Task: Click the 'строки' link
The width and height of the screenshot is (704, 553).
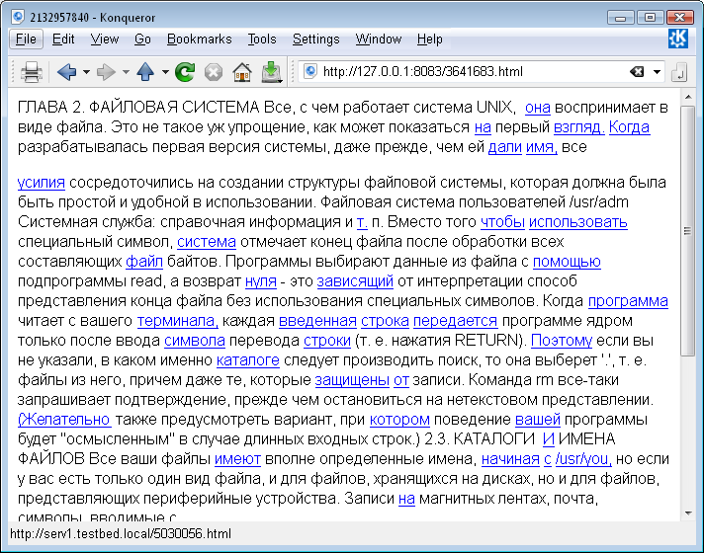Action: 327,341
